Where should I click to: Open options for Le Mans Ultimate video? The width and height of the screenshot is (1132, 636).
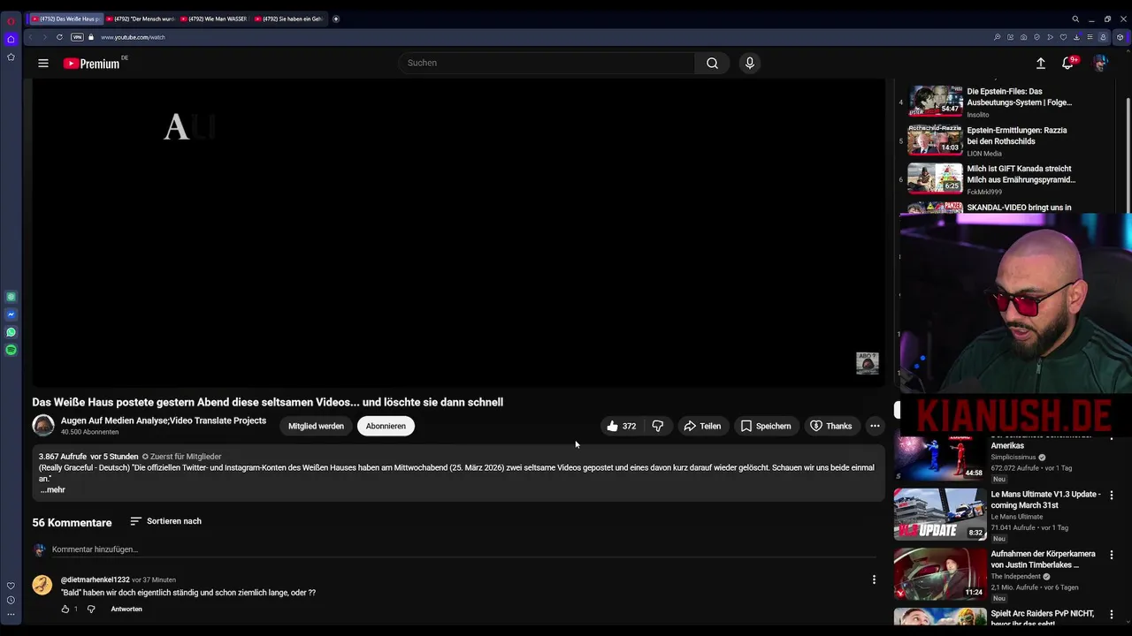(1112, 496)
